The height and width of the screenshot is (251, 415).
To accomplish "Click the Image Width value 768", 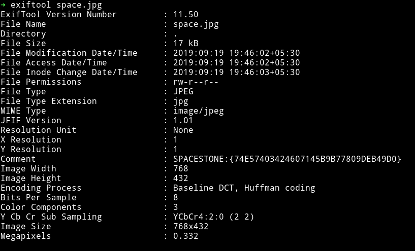I will [181, 168].
